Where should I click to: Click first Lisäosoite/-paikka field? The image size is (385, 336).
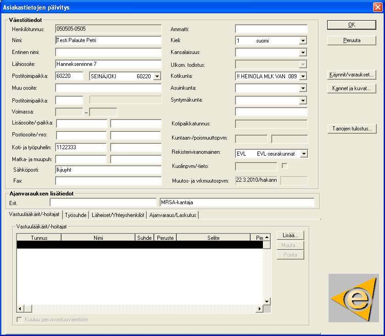coord(82,124)
